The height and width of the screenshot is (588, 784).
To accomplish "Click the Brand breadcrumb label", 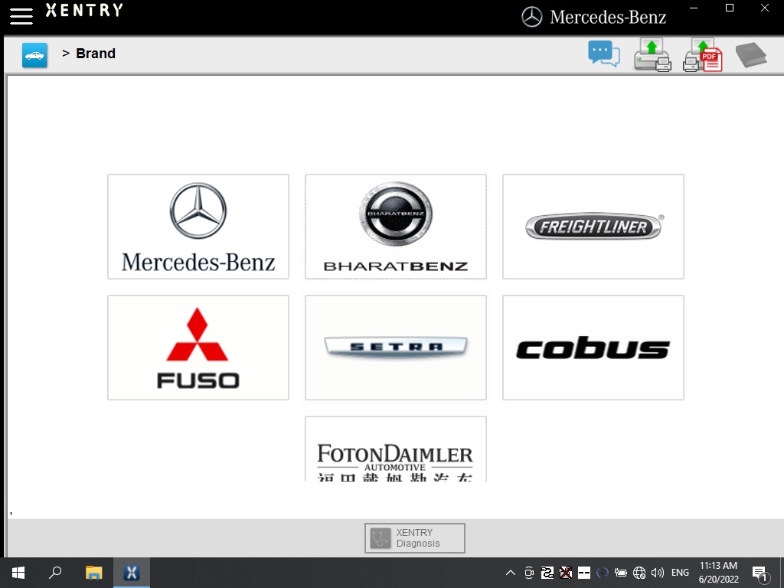I will [x=96, y=54].
